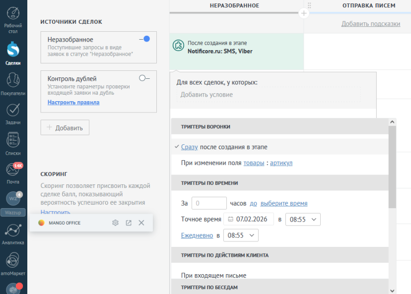Click the Неразобранное source card title
411x294 pixels.
click(70, 40)
